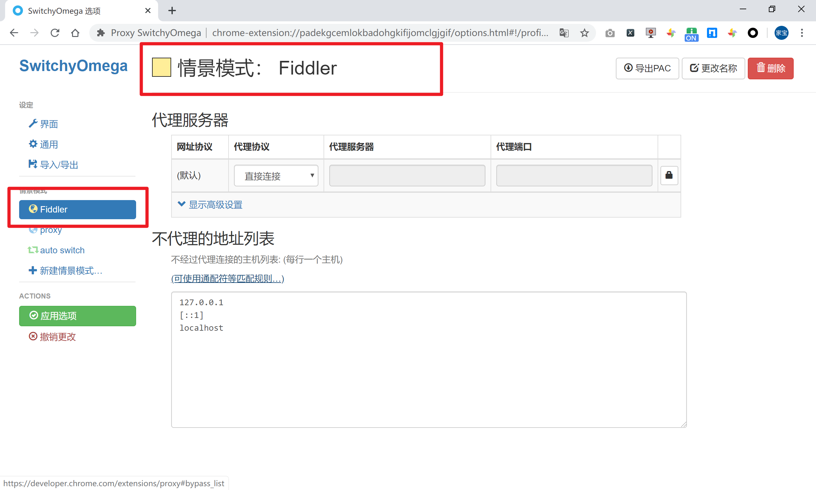Image resolution: width=816 pixels, height=490 pixels.
Task: Open 新建情景模式 new profile dialog
Action: pos(66,270)
